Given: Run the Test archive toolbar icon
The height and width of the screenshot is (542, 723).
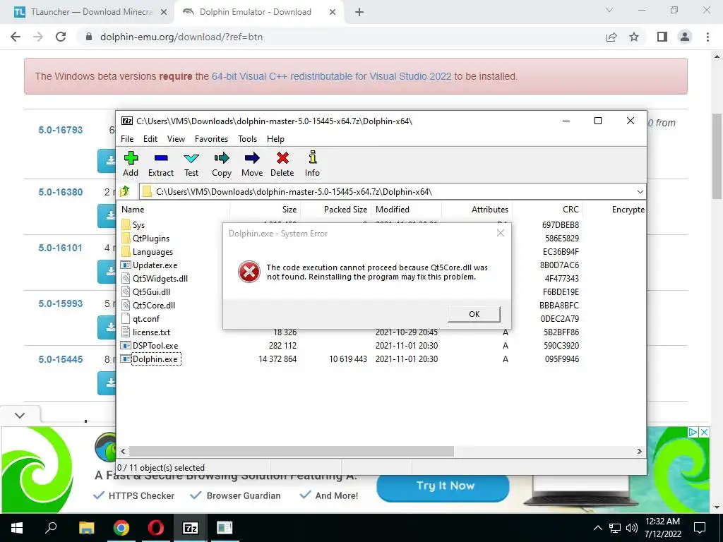Looking at the screenshot, I should click(x=191, y=159).
